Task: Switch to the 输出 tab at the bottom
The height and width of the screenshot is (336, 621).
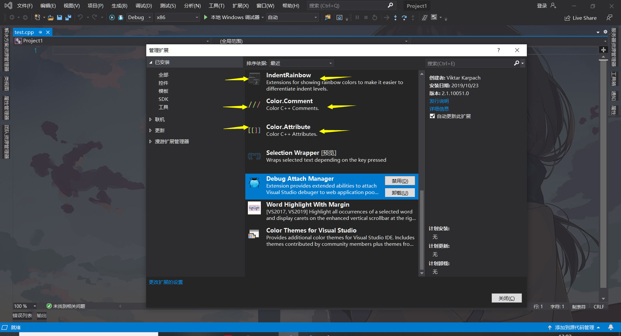Action: (x=41, y=315)
